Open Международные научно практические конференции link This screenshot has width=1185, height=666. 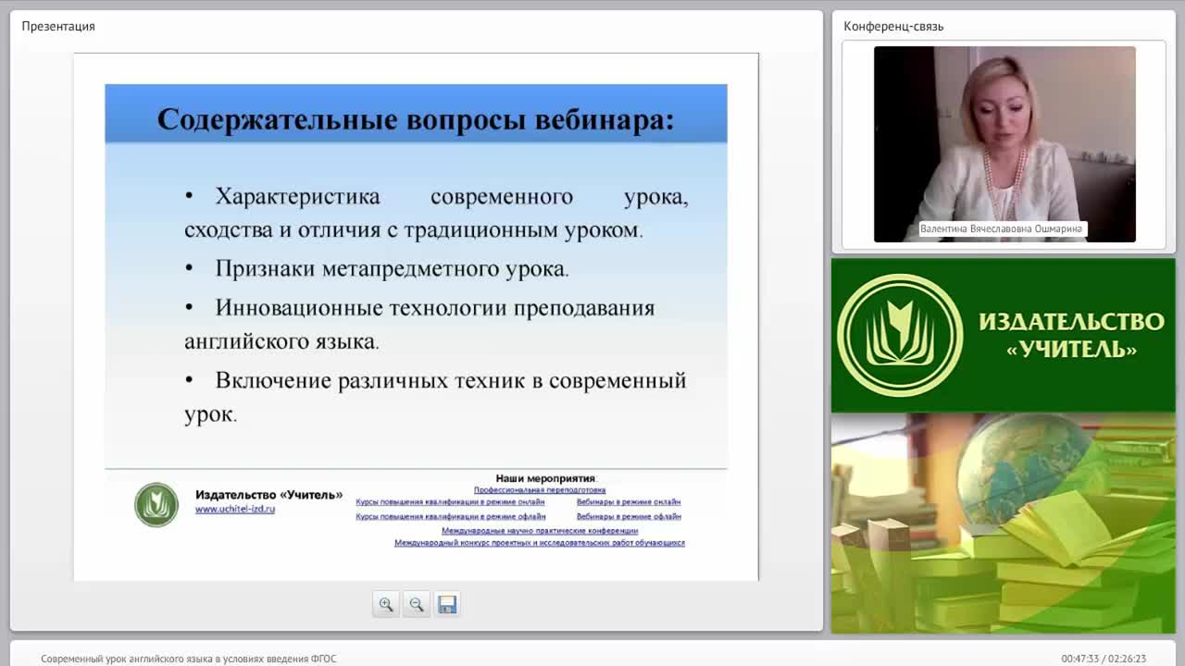click(540, 531)
